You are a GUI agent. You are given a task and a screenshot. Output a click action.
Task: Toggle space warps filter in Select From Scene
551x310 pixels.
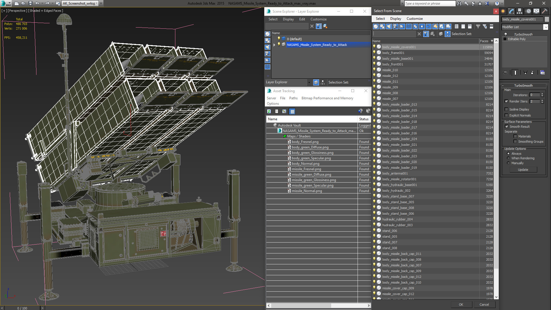pyautogui.click(x=409, y=26)
